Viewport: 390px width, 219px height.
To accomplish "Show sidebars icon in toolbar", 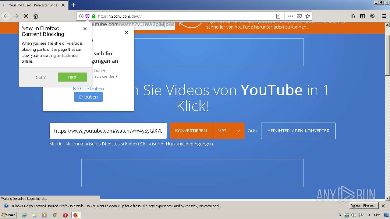I will pyautogui.click(x=363, y=16).
